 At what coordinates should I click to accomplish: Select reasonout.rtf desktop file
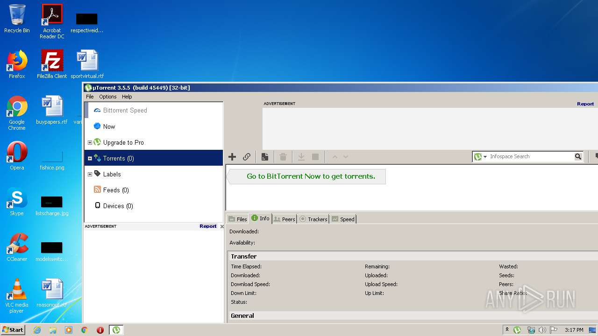tap(52, 293)
